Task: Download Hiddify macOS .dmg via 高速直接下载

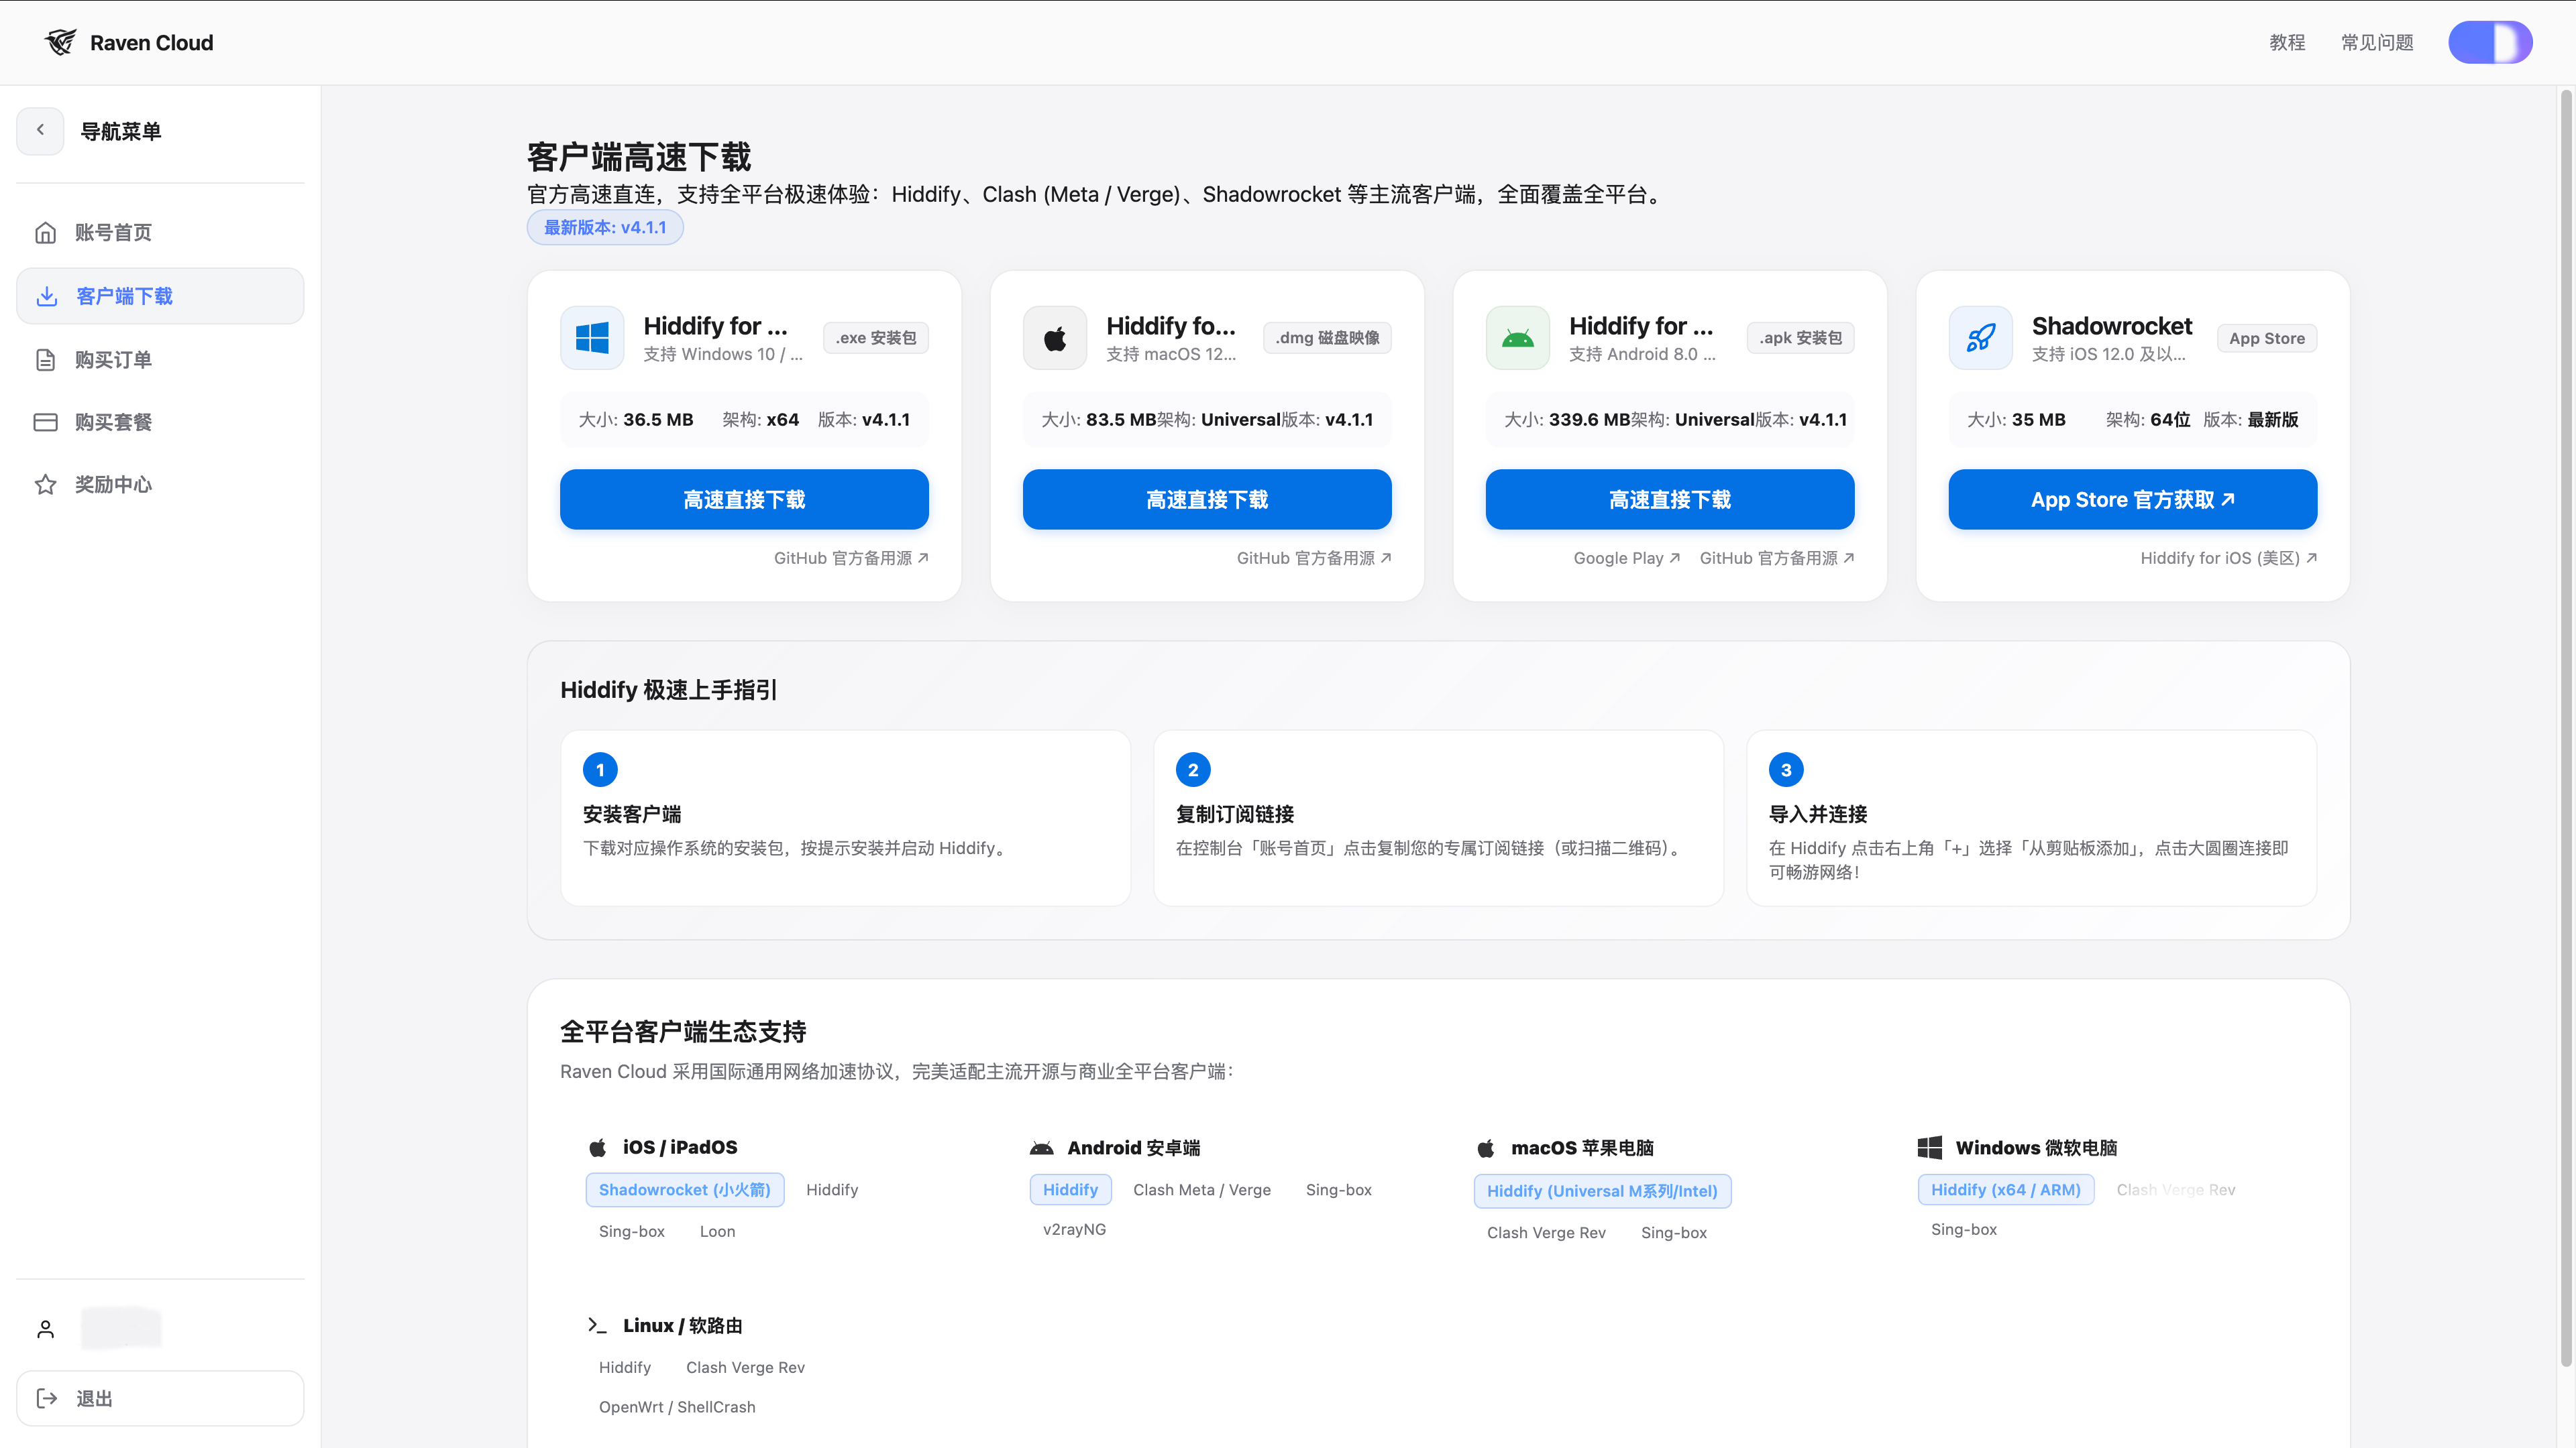Action: pos(1207,499)
